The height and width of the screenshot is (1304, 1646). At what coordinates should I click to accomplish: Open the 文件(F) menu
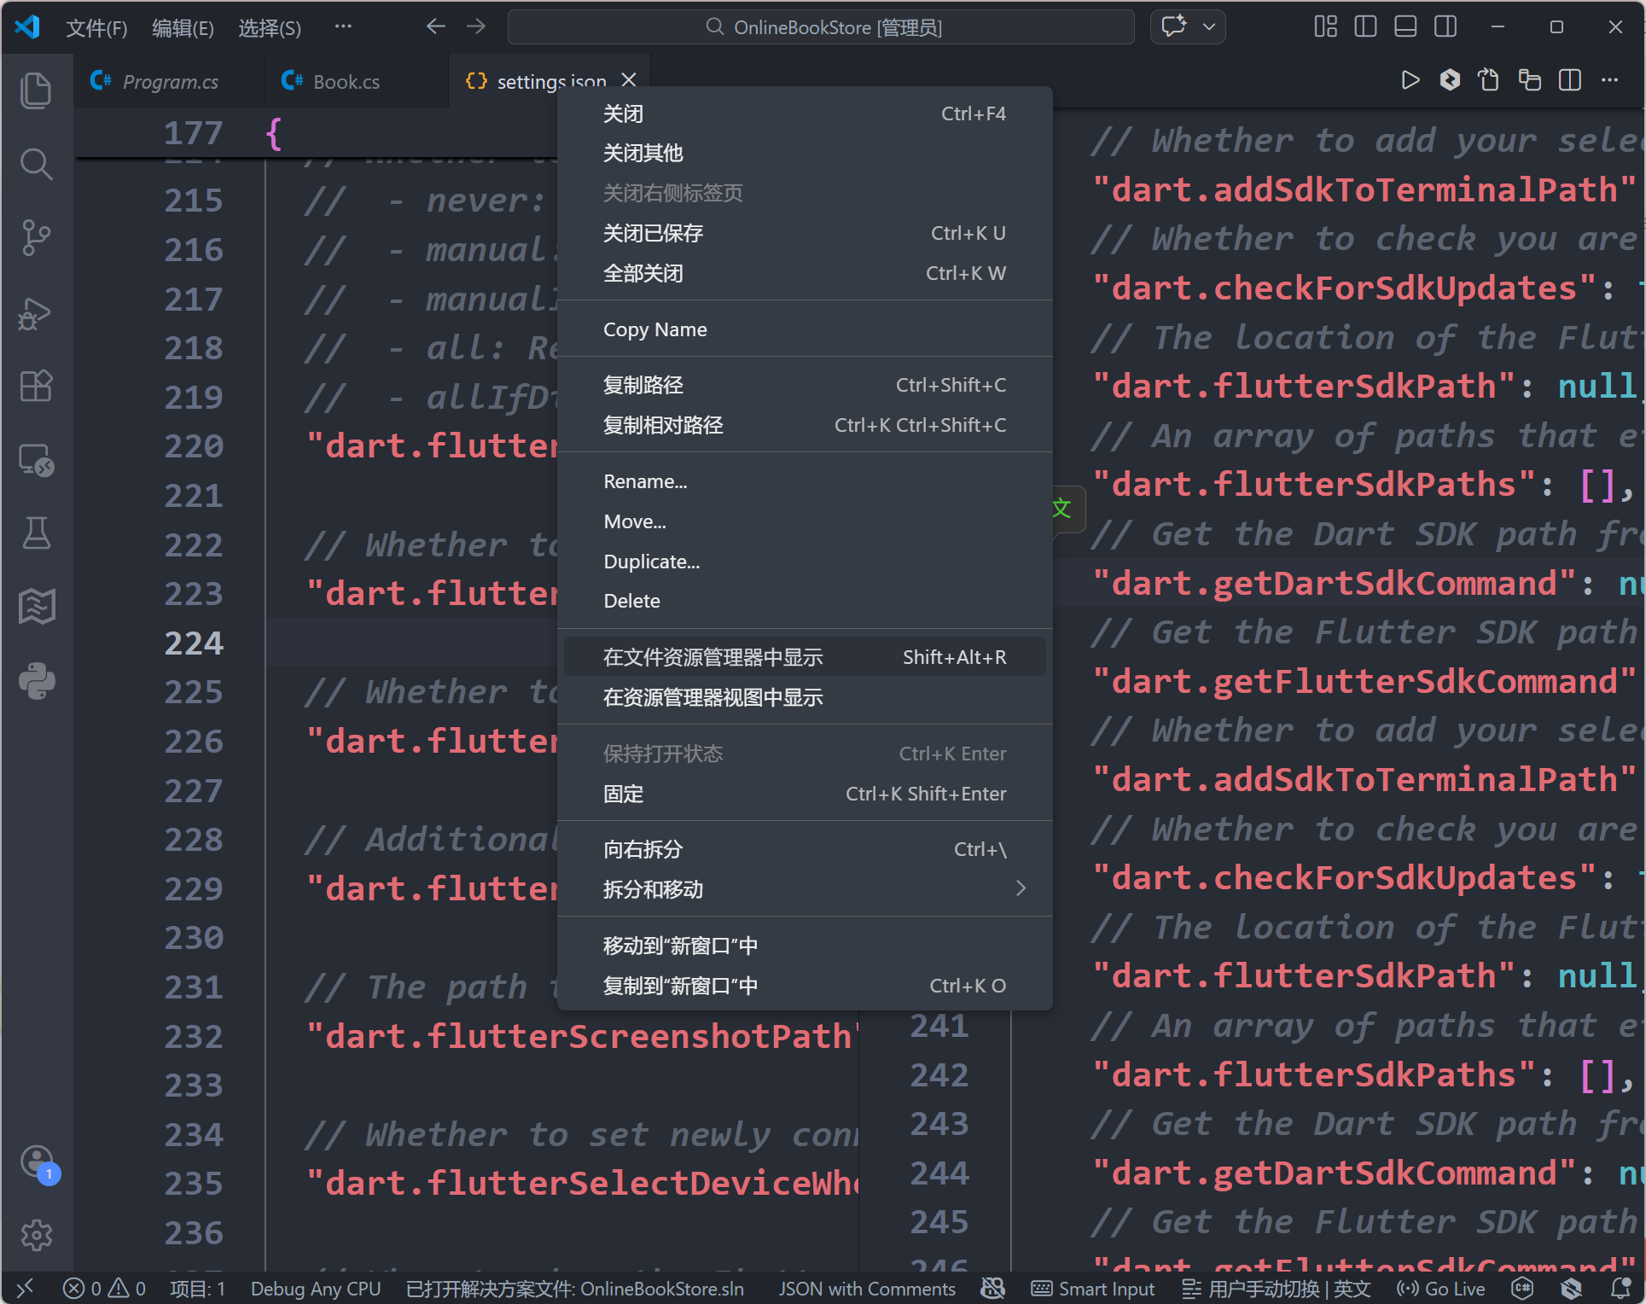click(96, 27)
